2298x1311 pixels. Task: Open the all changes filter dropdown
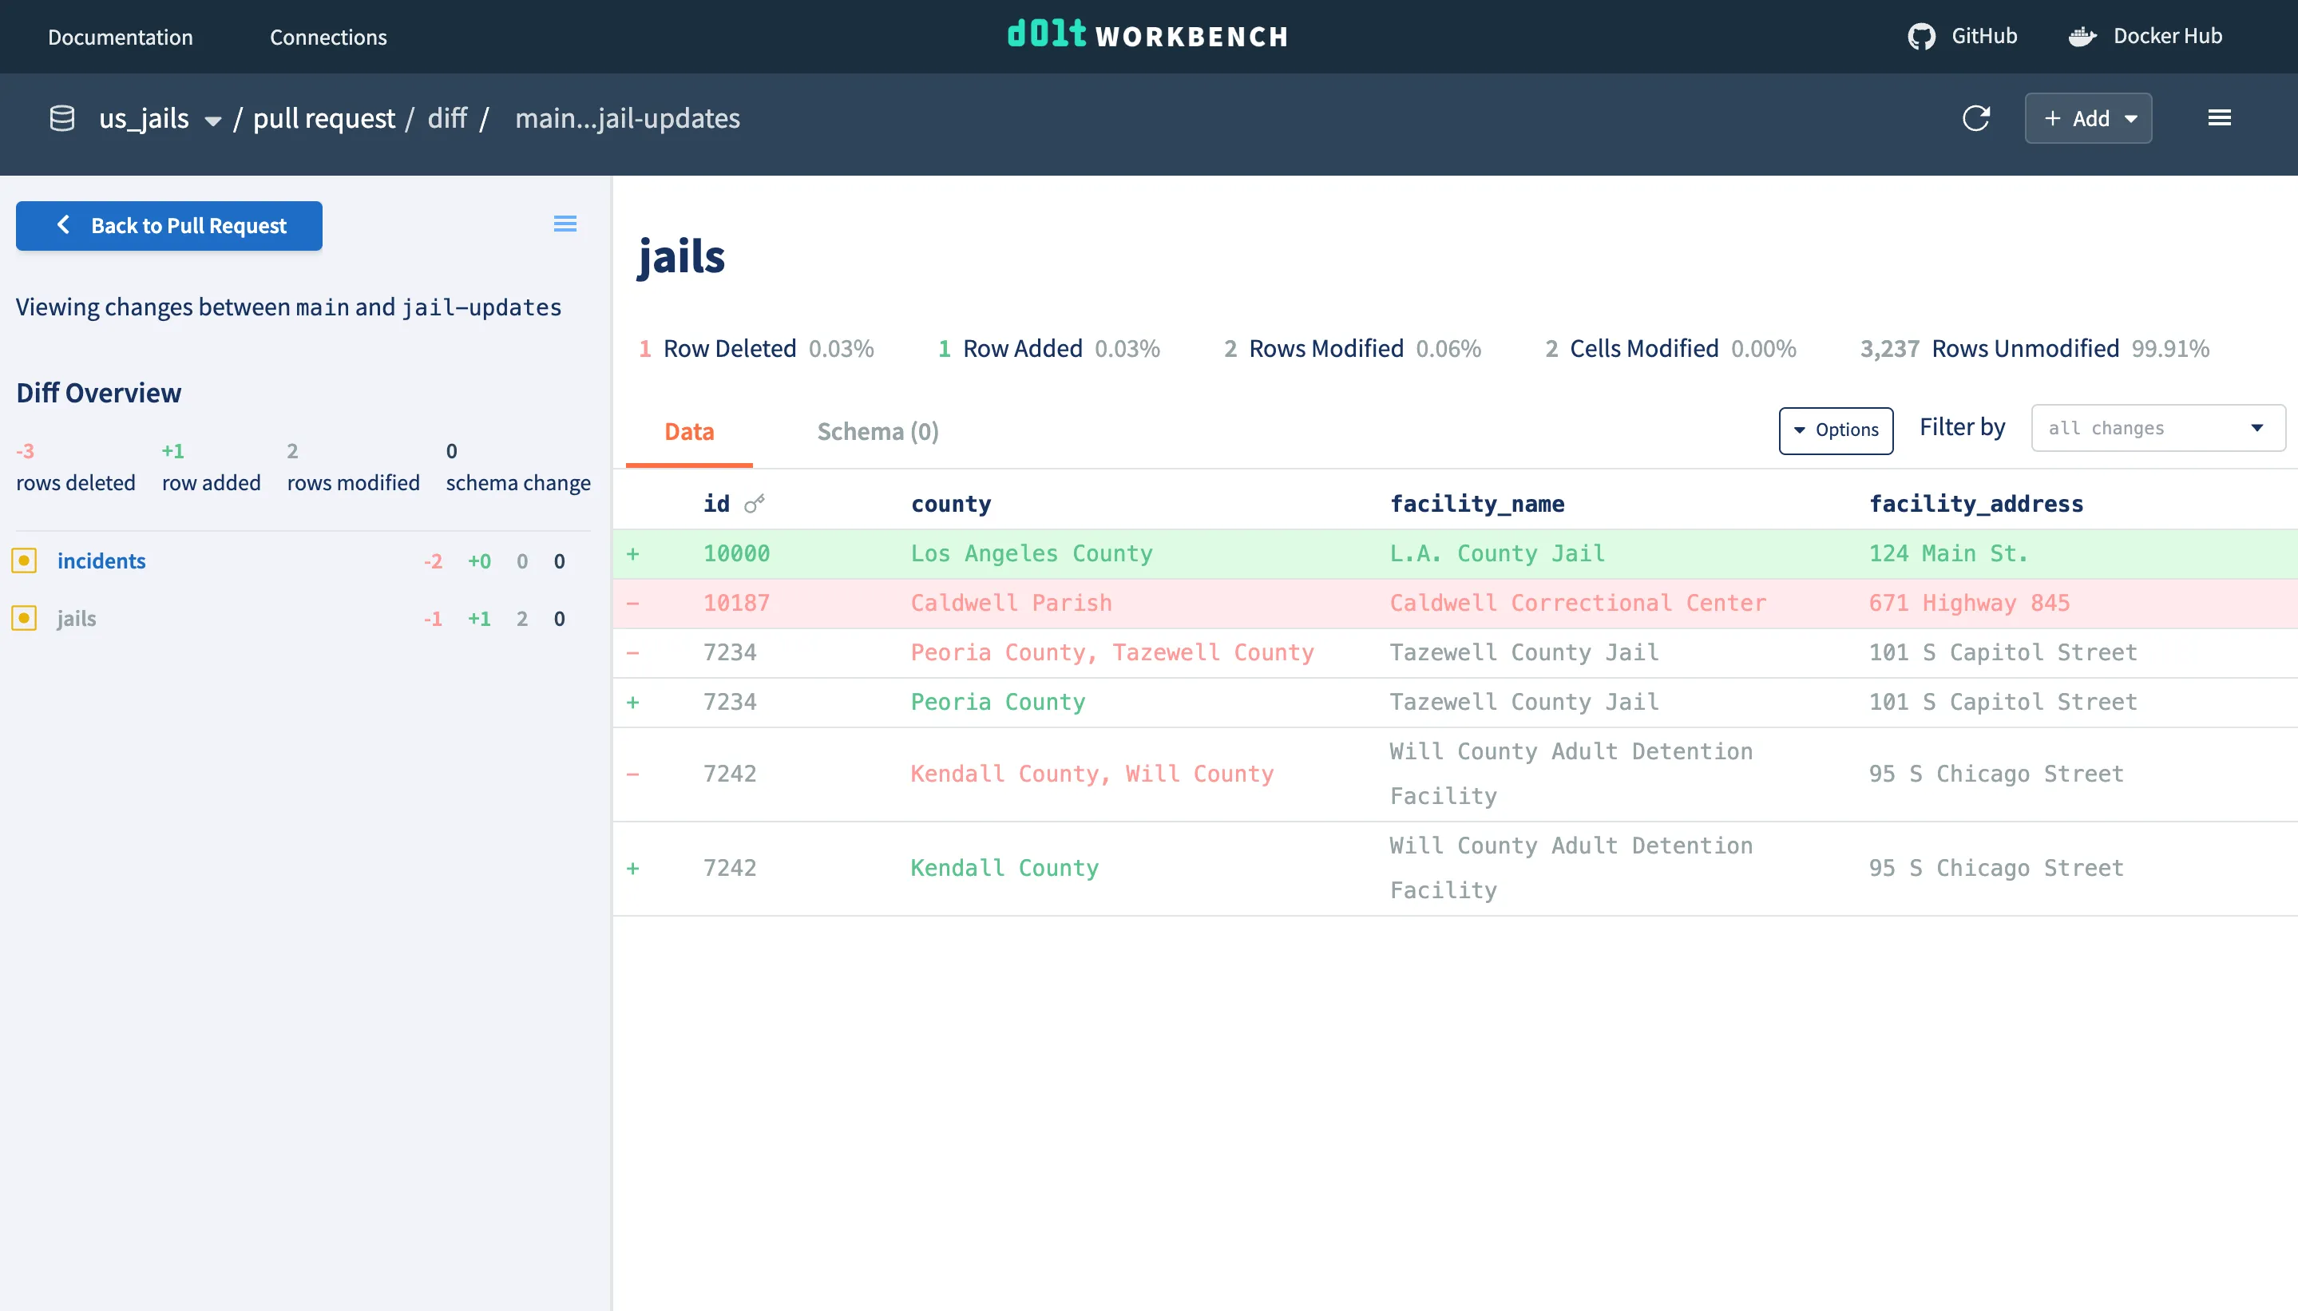[x=2157, y=429]
